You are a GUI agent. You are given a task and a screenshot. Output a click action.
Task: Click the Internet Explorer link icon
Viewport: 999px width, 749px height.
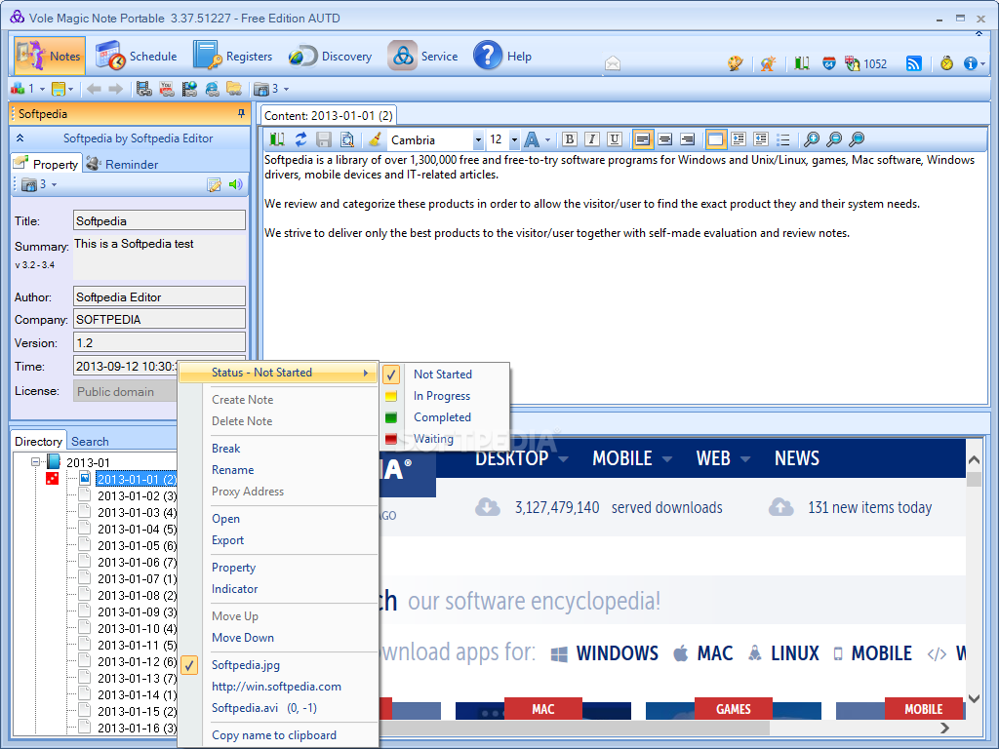[212, 89]
